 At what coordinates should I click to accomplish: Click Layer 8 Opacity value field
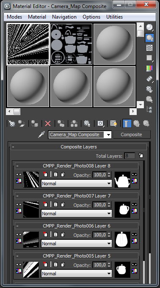(x=99, y=175)
